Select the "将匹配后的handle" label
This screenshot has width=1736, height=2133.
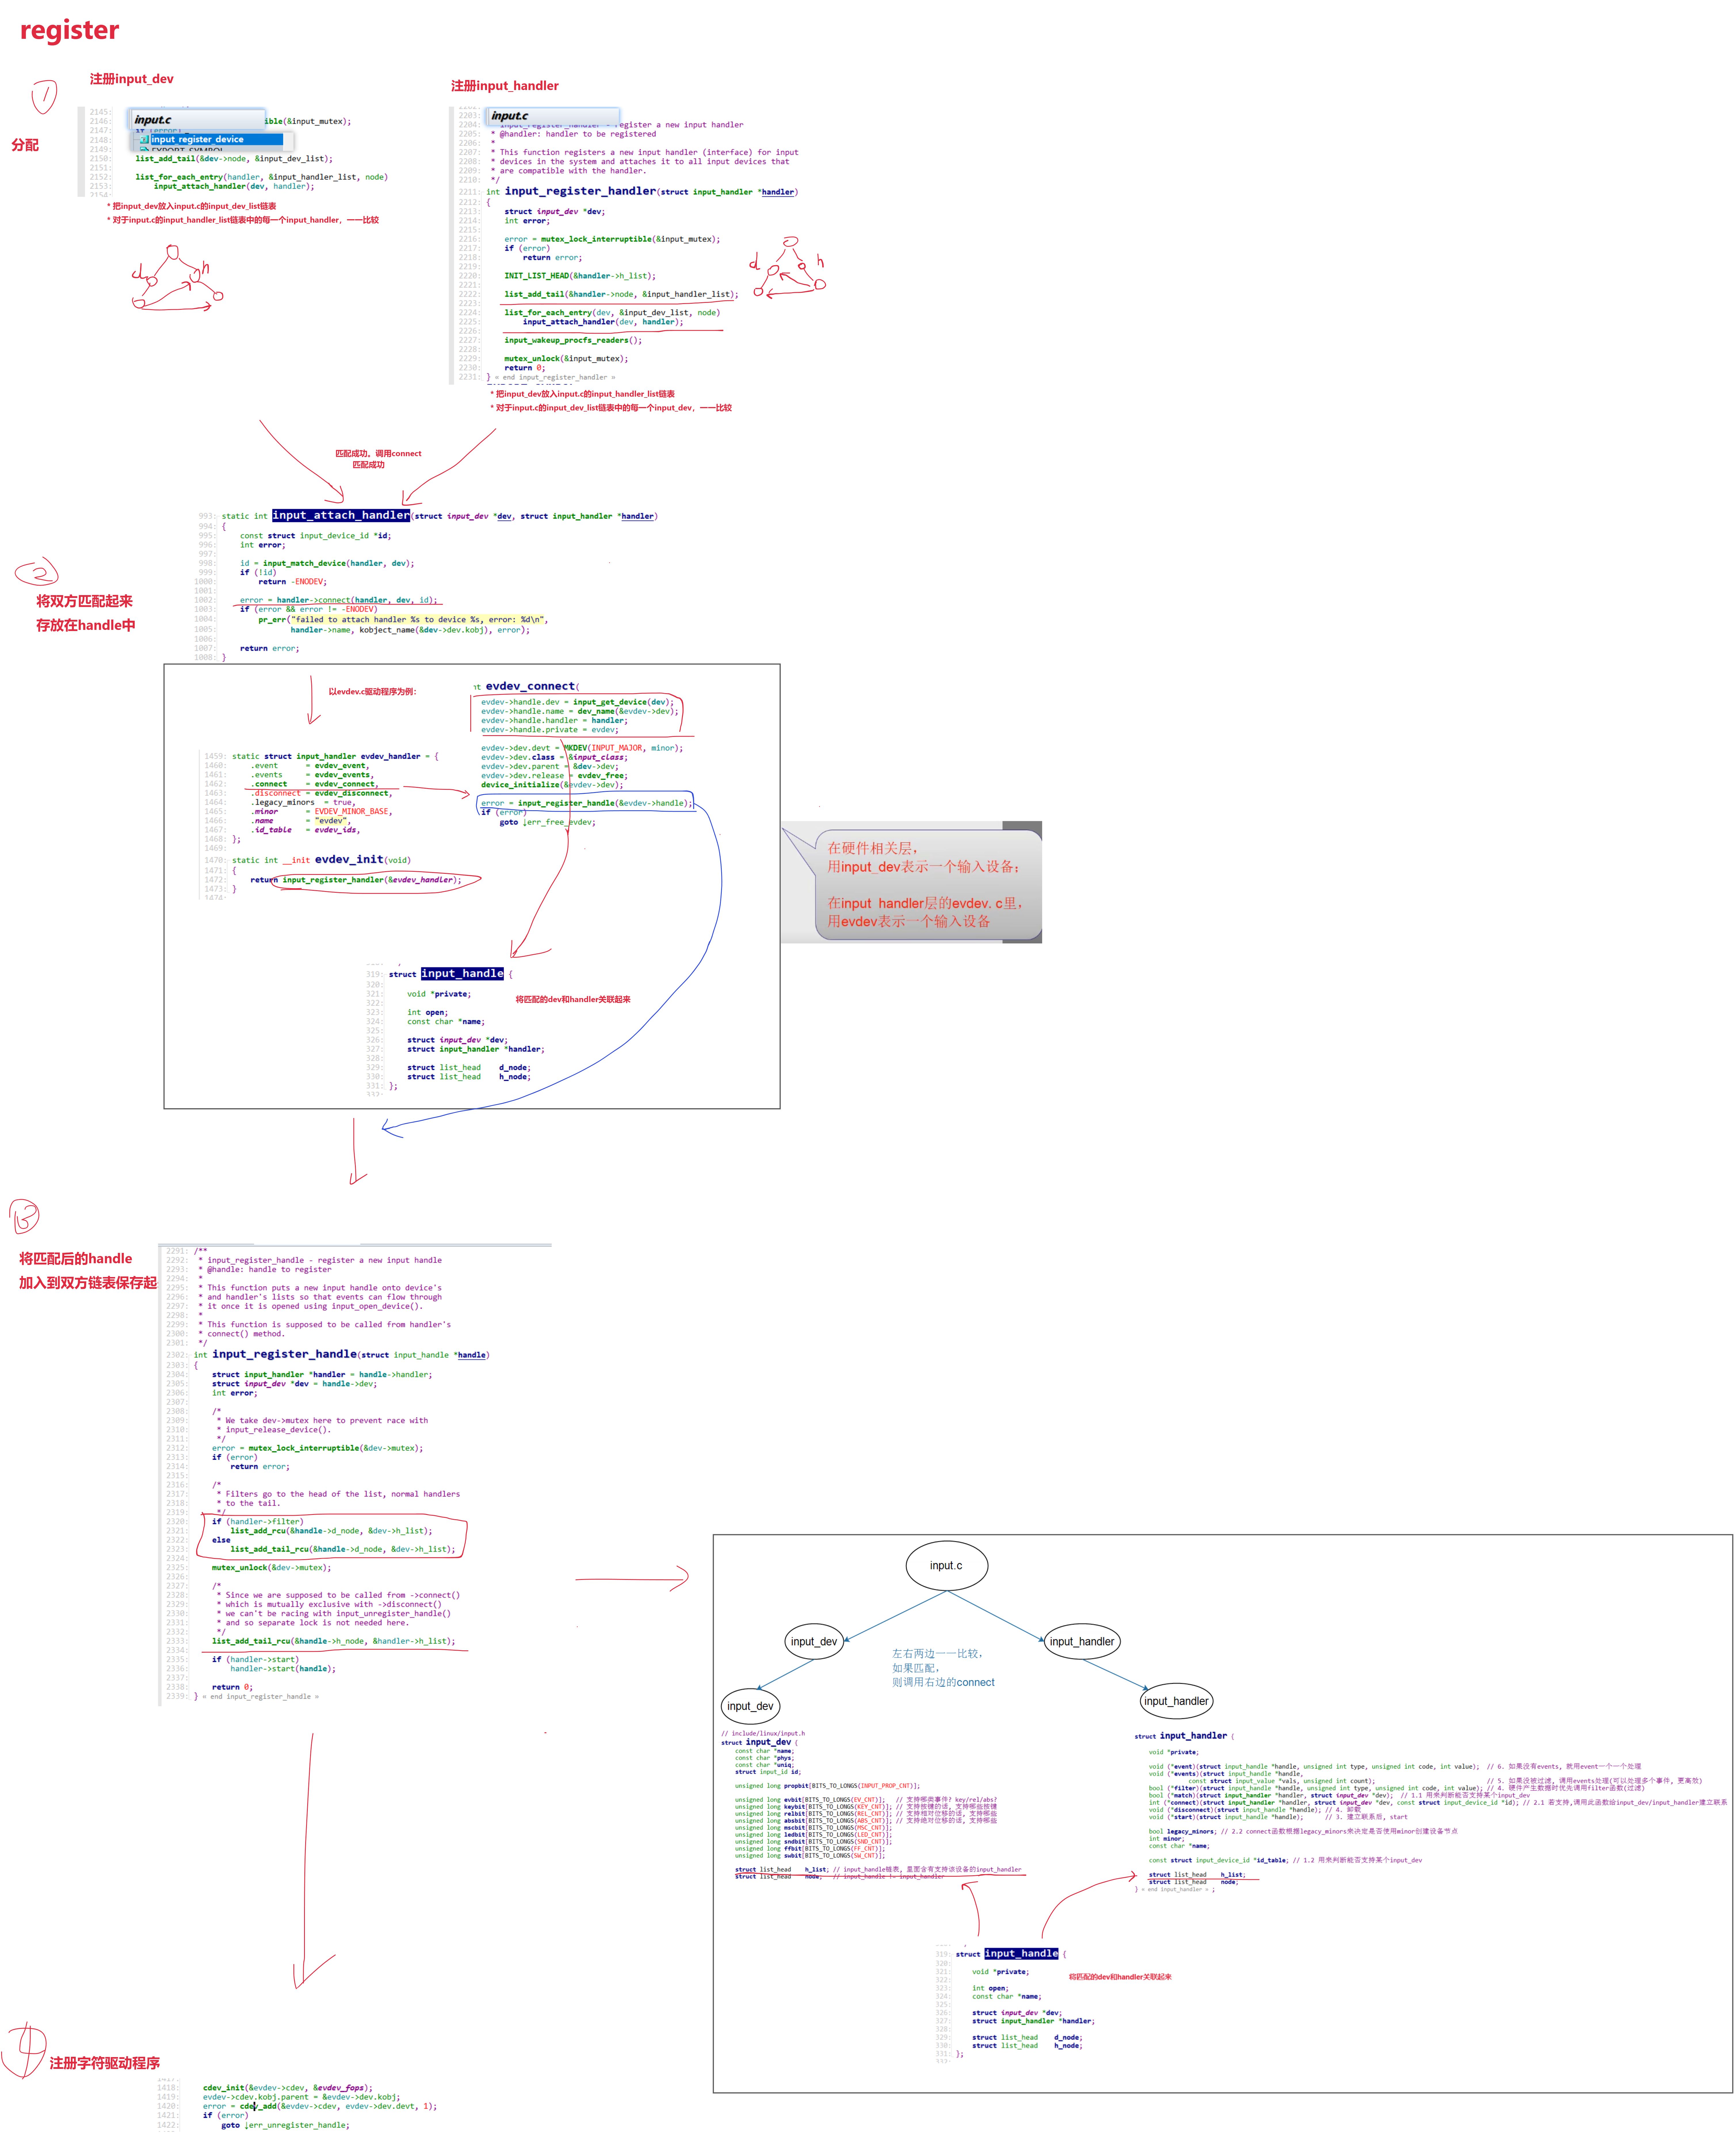[76, 1259]
